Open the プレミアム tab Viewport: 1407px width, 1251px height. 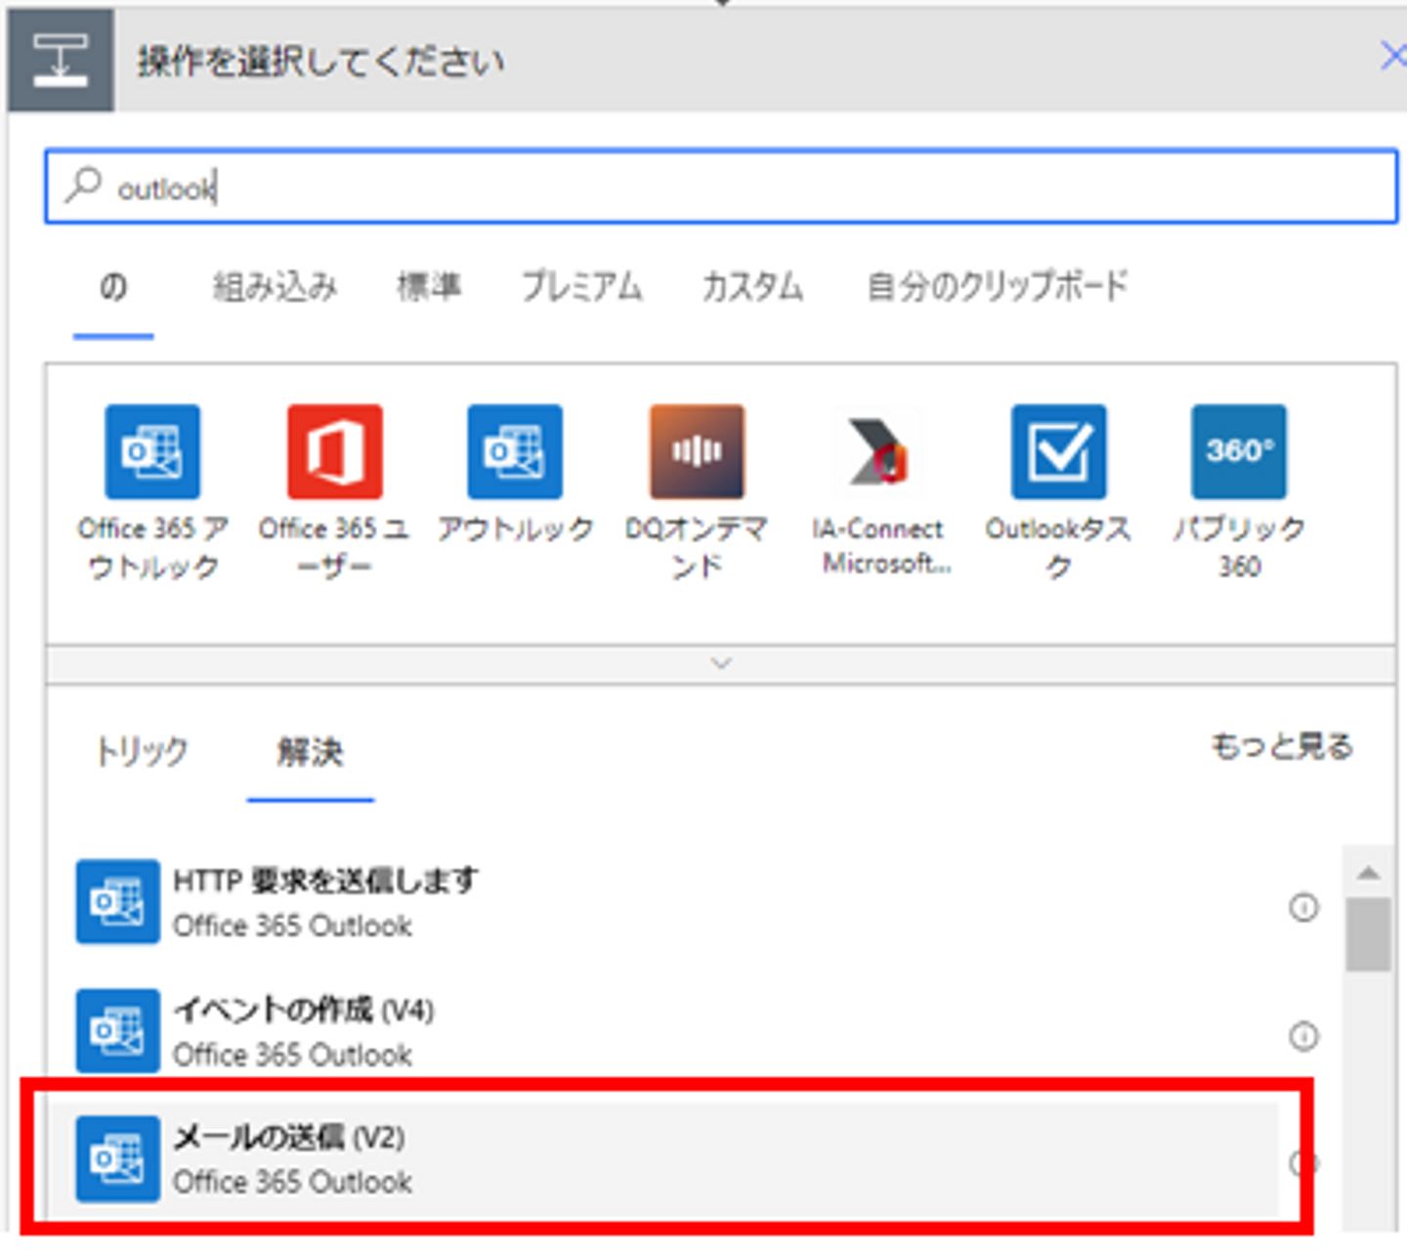point(581,287)
